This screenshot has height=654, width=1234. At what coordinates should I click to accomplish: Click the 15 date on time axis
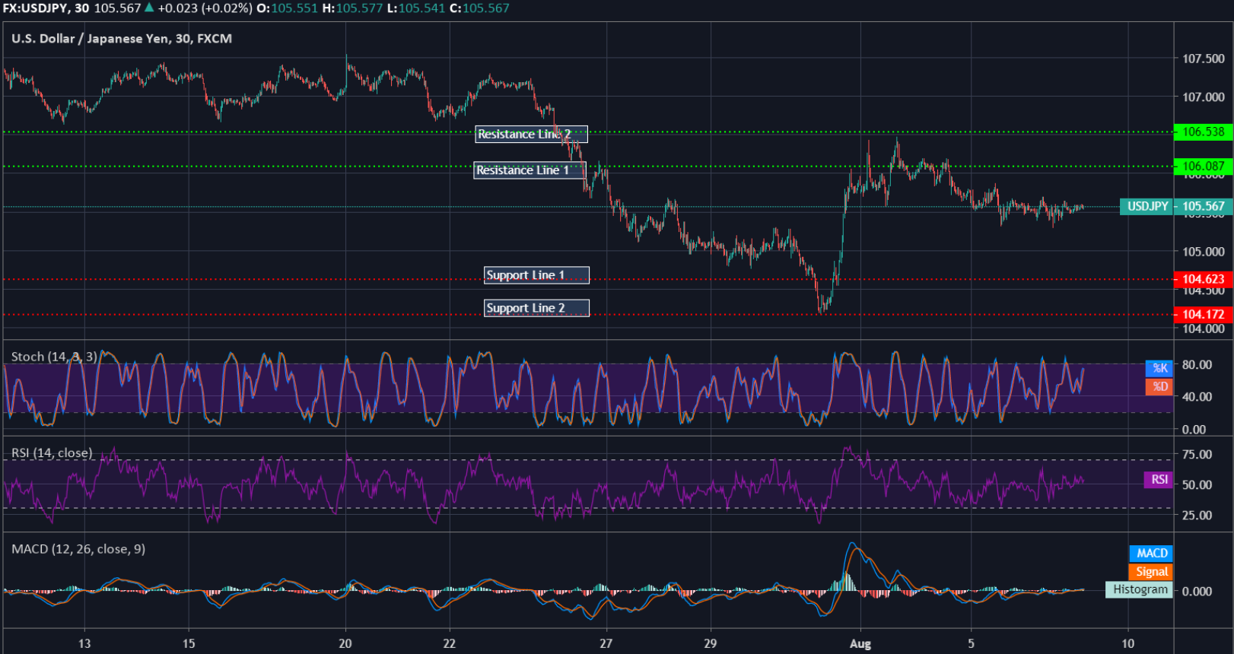click(x=189, y=643)
